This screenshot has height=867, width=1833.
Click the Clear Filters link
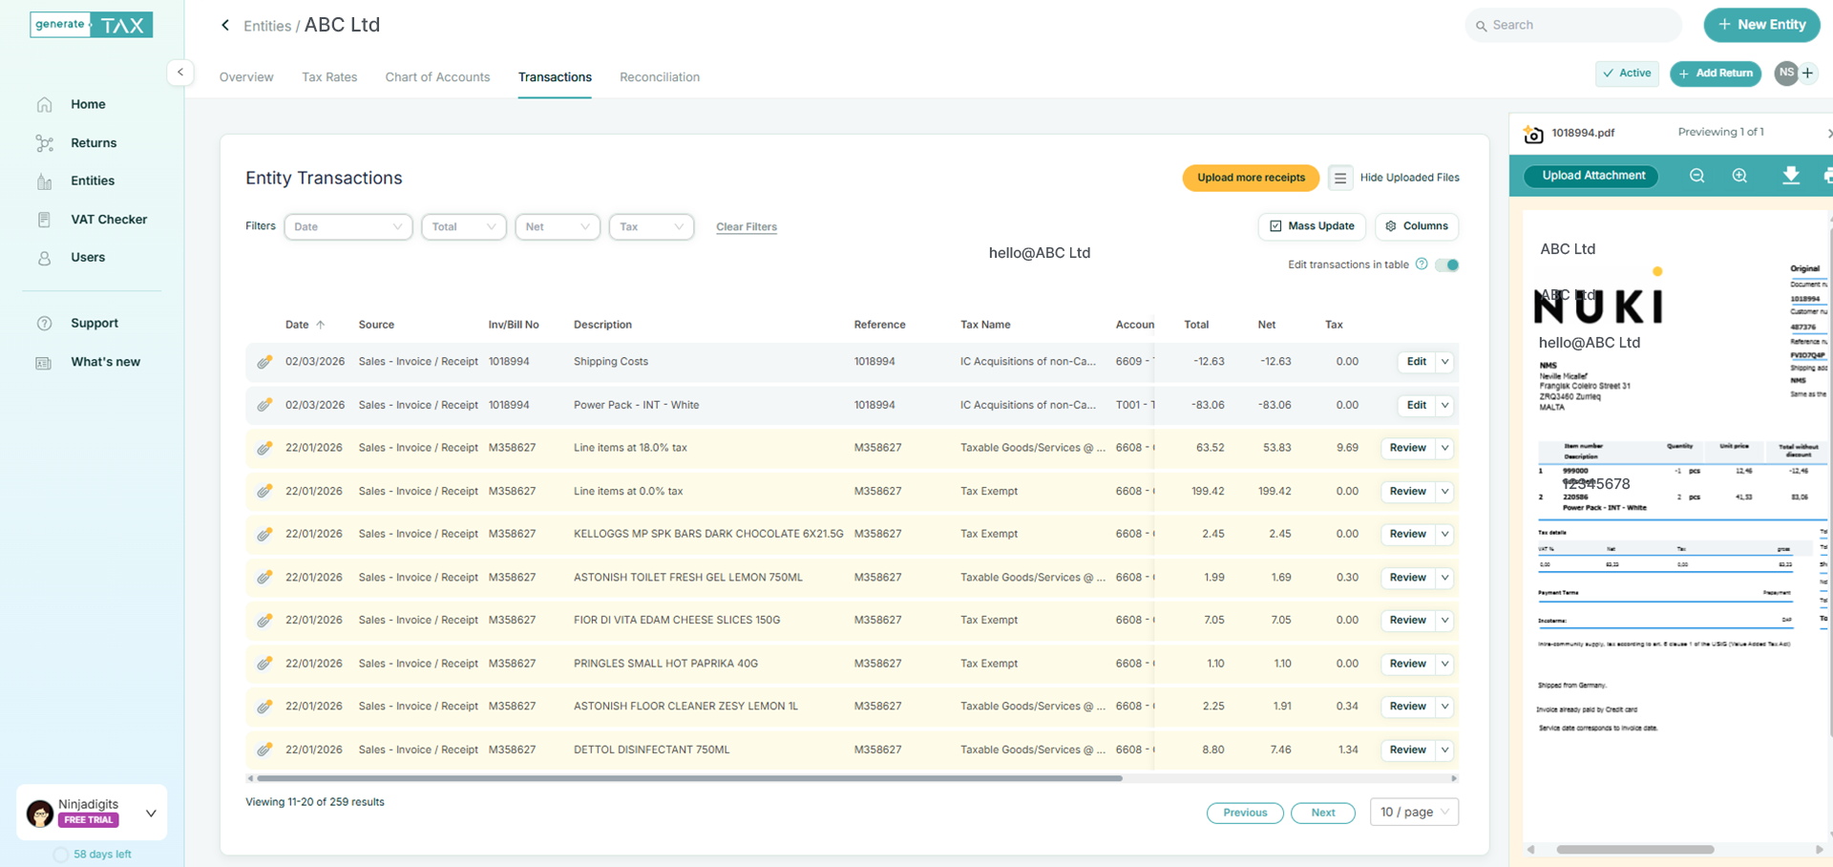(746, 227)
